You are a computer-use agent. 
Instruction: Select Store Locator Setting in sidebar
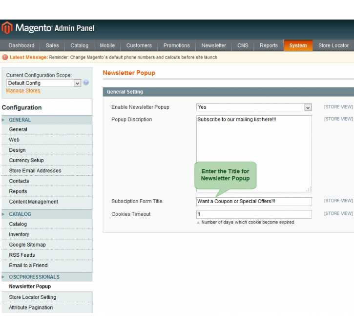point(47,297)
